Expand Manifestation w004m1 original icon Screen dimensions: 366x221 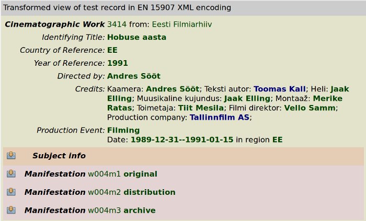(x=11, y=173)
